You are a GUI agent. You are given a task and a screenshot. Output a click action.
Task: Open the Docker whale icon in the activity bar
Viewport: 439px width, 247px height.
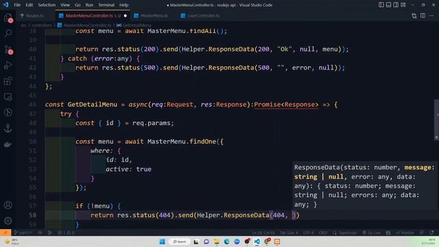pyautogui.click(x=8, y=144)
